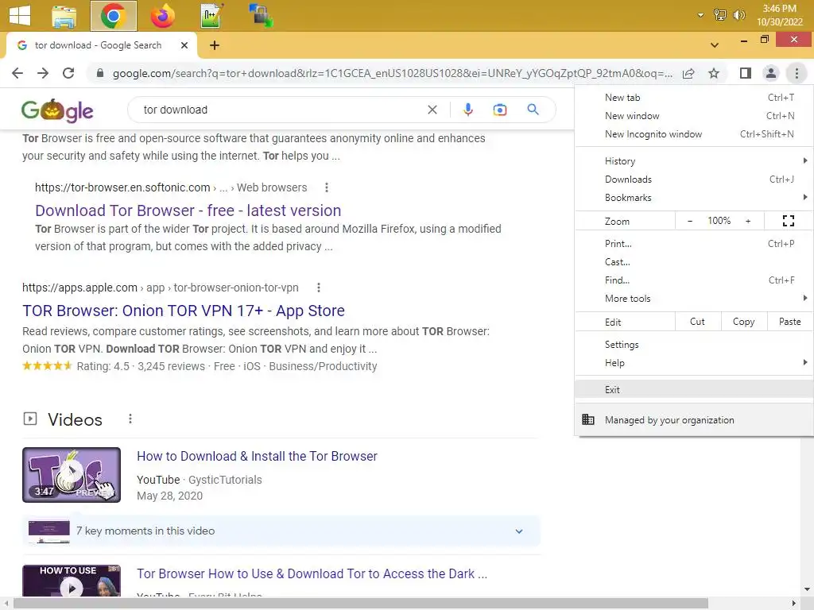The width and height of the screenshot is (814, 610).
Task: Open Settings from the Chrome menu
Action: [x=694, y=345]
